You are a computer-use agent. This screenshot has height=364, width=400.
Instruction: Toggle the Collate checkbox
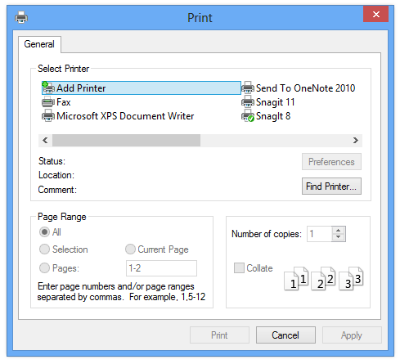tap(239, 268)
